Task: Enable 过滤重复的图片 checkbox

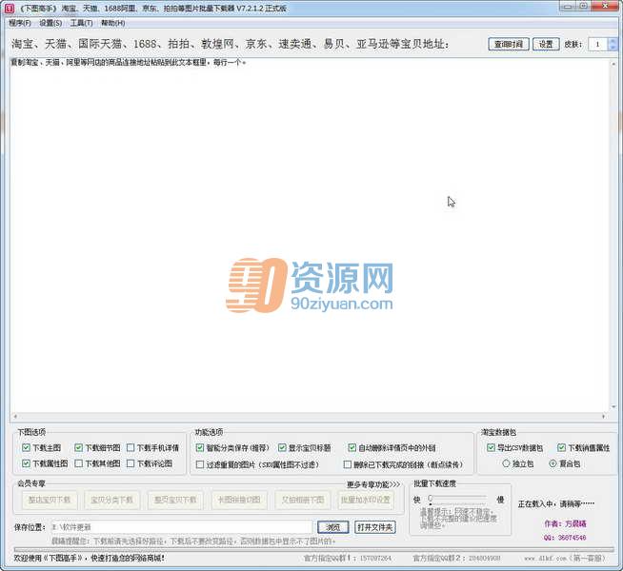Action: coord(200,464)
